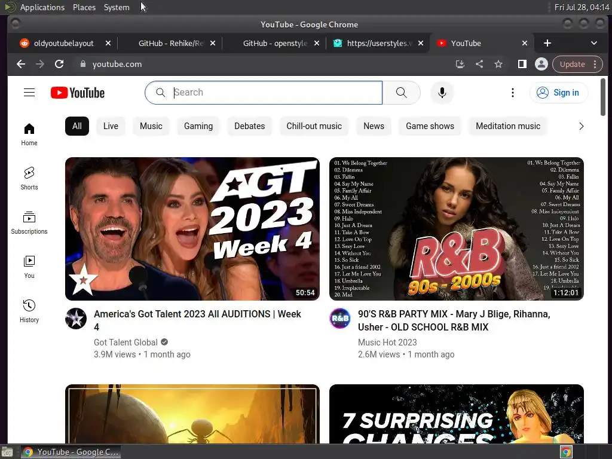Click the Chrome icon in system tray
This screenshot has height=459, width=612.
(567, 452)
